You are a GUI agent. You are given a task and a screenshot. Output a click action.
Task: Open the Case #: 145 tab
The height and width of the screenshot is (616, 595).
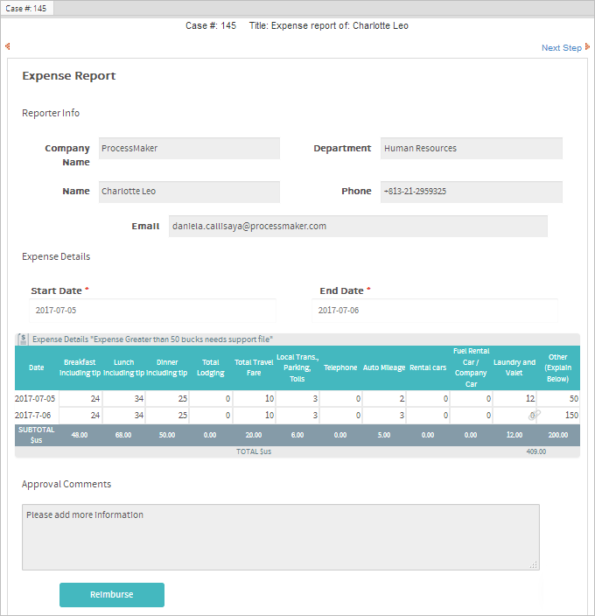(28, 8)
